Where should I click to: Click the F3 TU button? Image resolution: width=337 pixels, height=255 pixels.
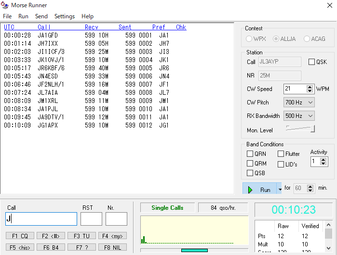[x=81, y=236]
